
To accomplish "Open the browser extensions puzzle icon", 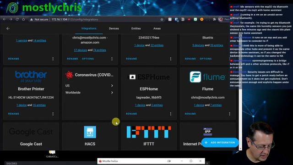I will pos(214,19).
